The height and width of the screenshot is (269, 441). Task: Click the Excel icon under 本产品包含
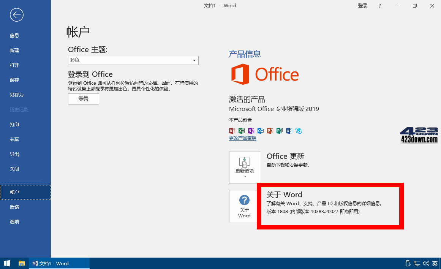click(x=241, y=131)
